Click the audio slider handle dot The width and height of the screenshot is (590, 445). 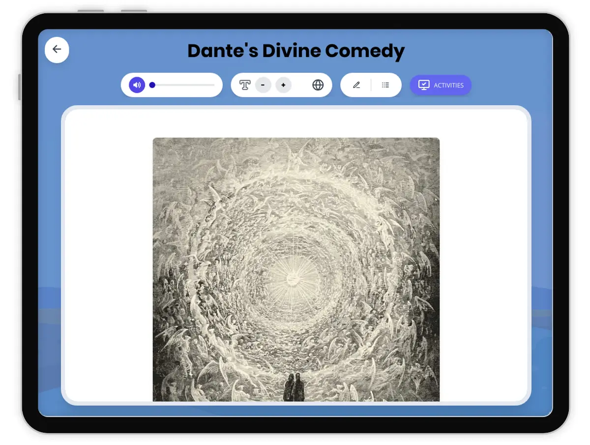coord(152,85)
